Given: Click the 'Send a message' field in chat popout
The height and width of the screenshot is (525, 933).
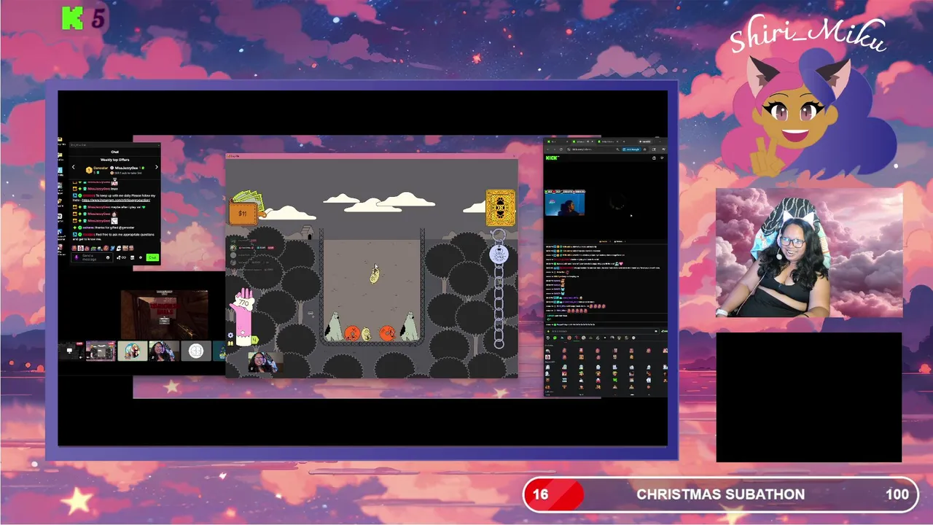Looking at the screenshot, I should [x=92, y=257].
